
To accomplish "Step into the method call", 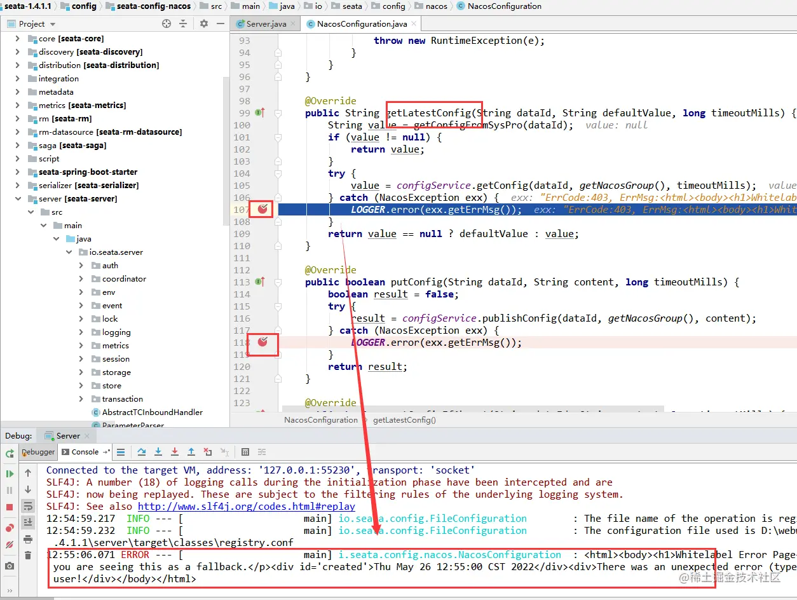I will (158, 452).
